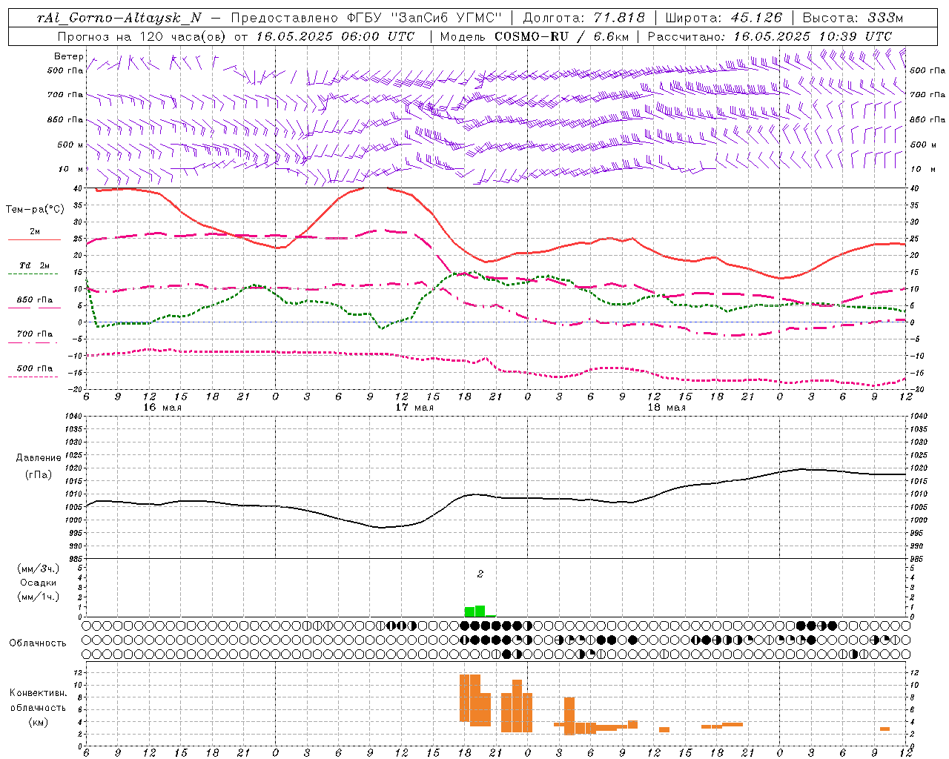Image resolution: width=949 pixels, height=759 pixels.
Task: Click the 18 мая date label
Action: 666,408
